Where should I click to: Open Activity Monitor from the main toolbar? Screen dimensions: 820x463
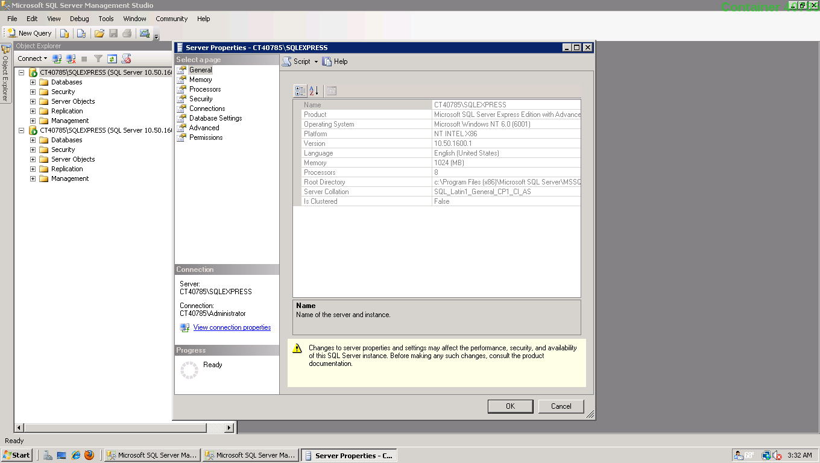[x=145, y=33]
